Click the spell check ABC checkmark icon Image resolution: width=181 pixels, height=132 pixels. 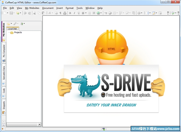173,13
